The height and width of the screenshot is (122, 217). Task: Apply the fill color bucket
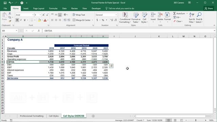coord(39,20)
